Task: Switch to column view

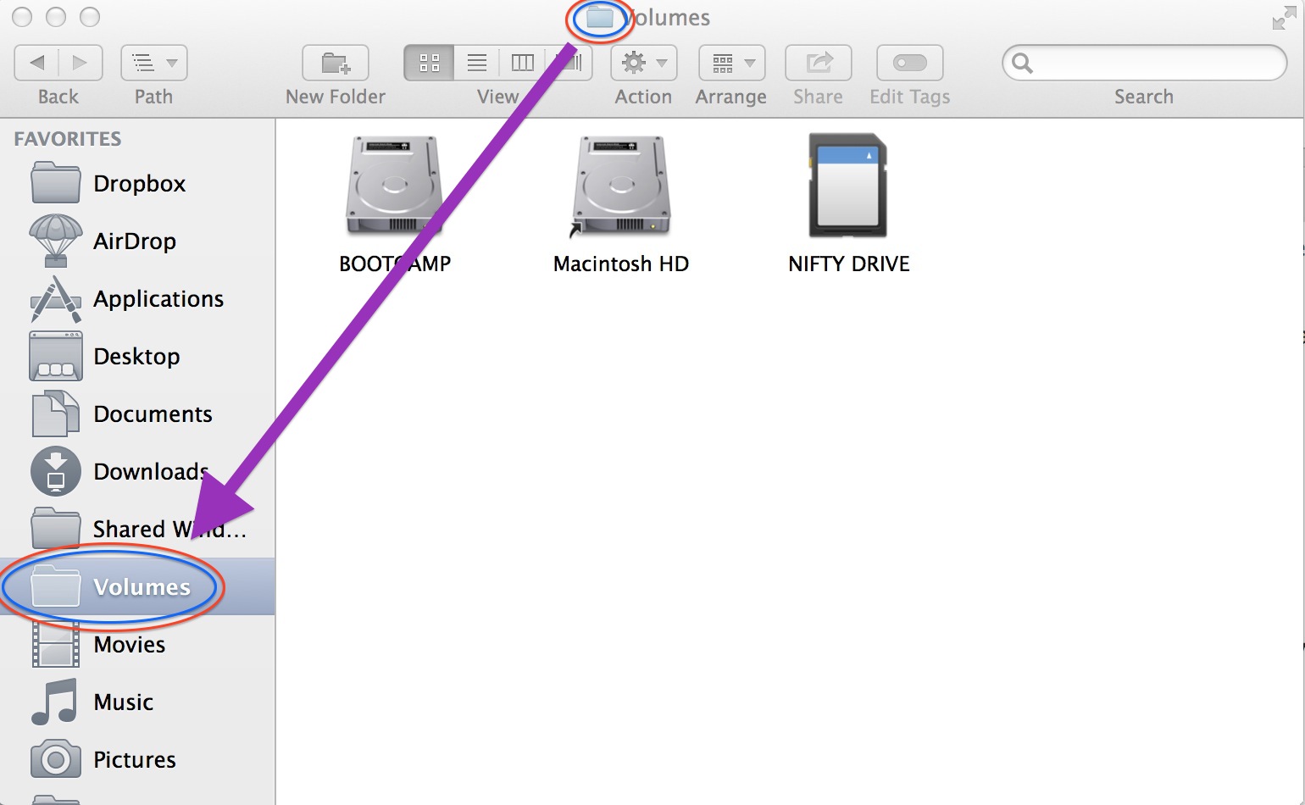Action: [x=523, y=63]
